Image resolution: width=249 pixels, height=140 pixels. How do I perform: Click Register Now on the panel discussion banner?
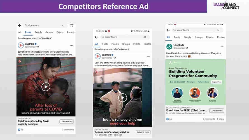pyautogui.click(x=217, y=82)
